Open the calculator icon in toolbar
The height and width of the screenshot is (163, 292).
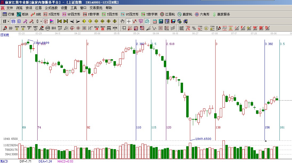(x=161, y=21)
